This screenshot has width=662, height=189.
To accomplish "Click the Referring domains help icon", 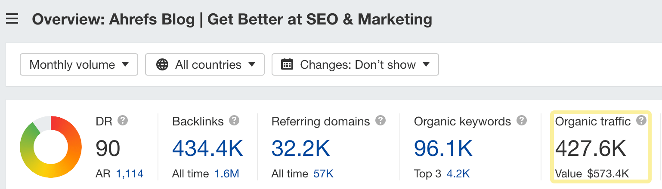I will (x=380, y=121).
